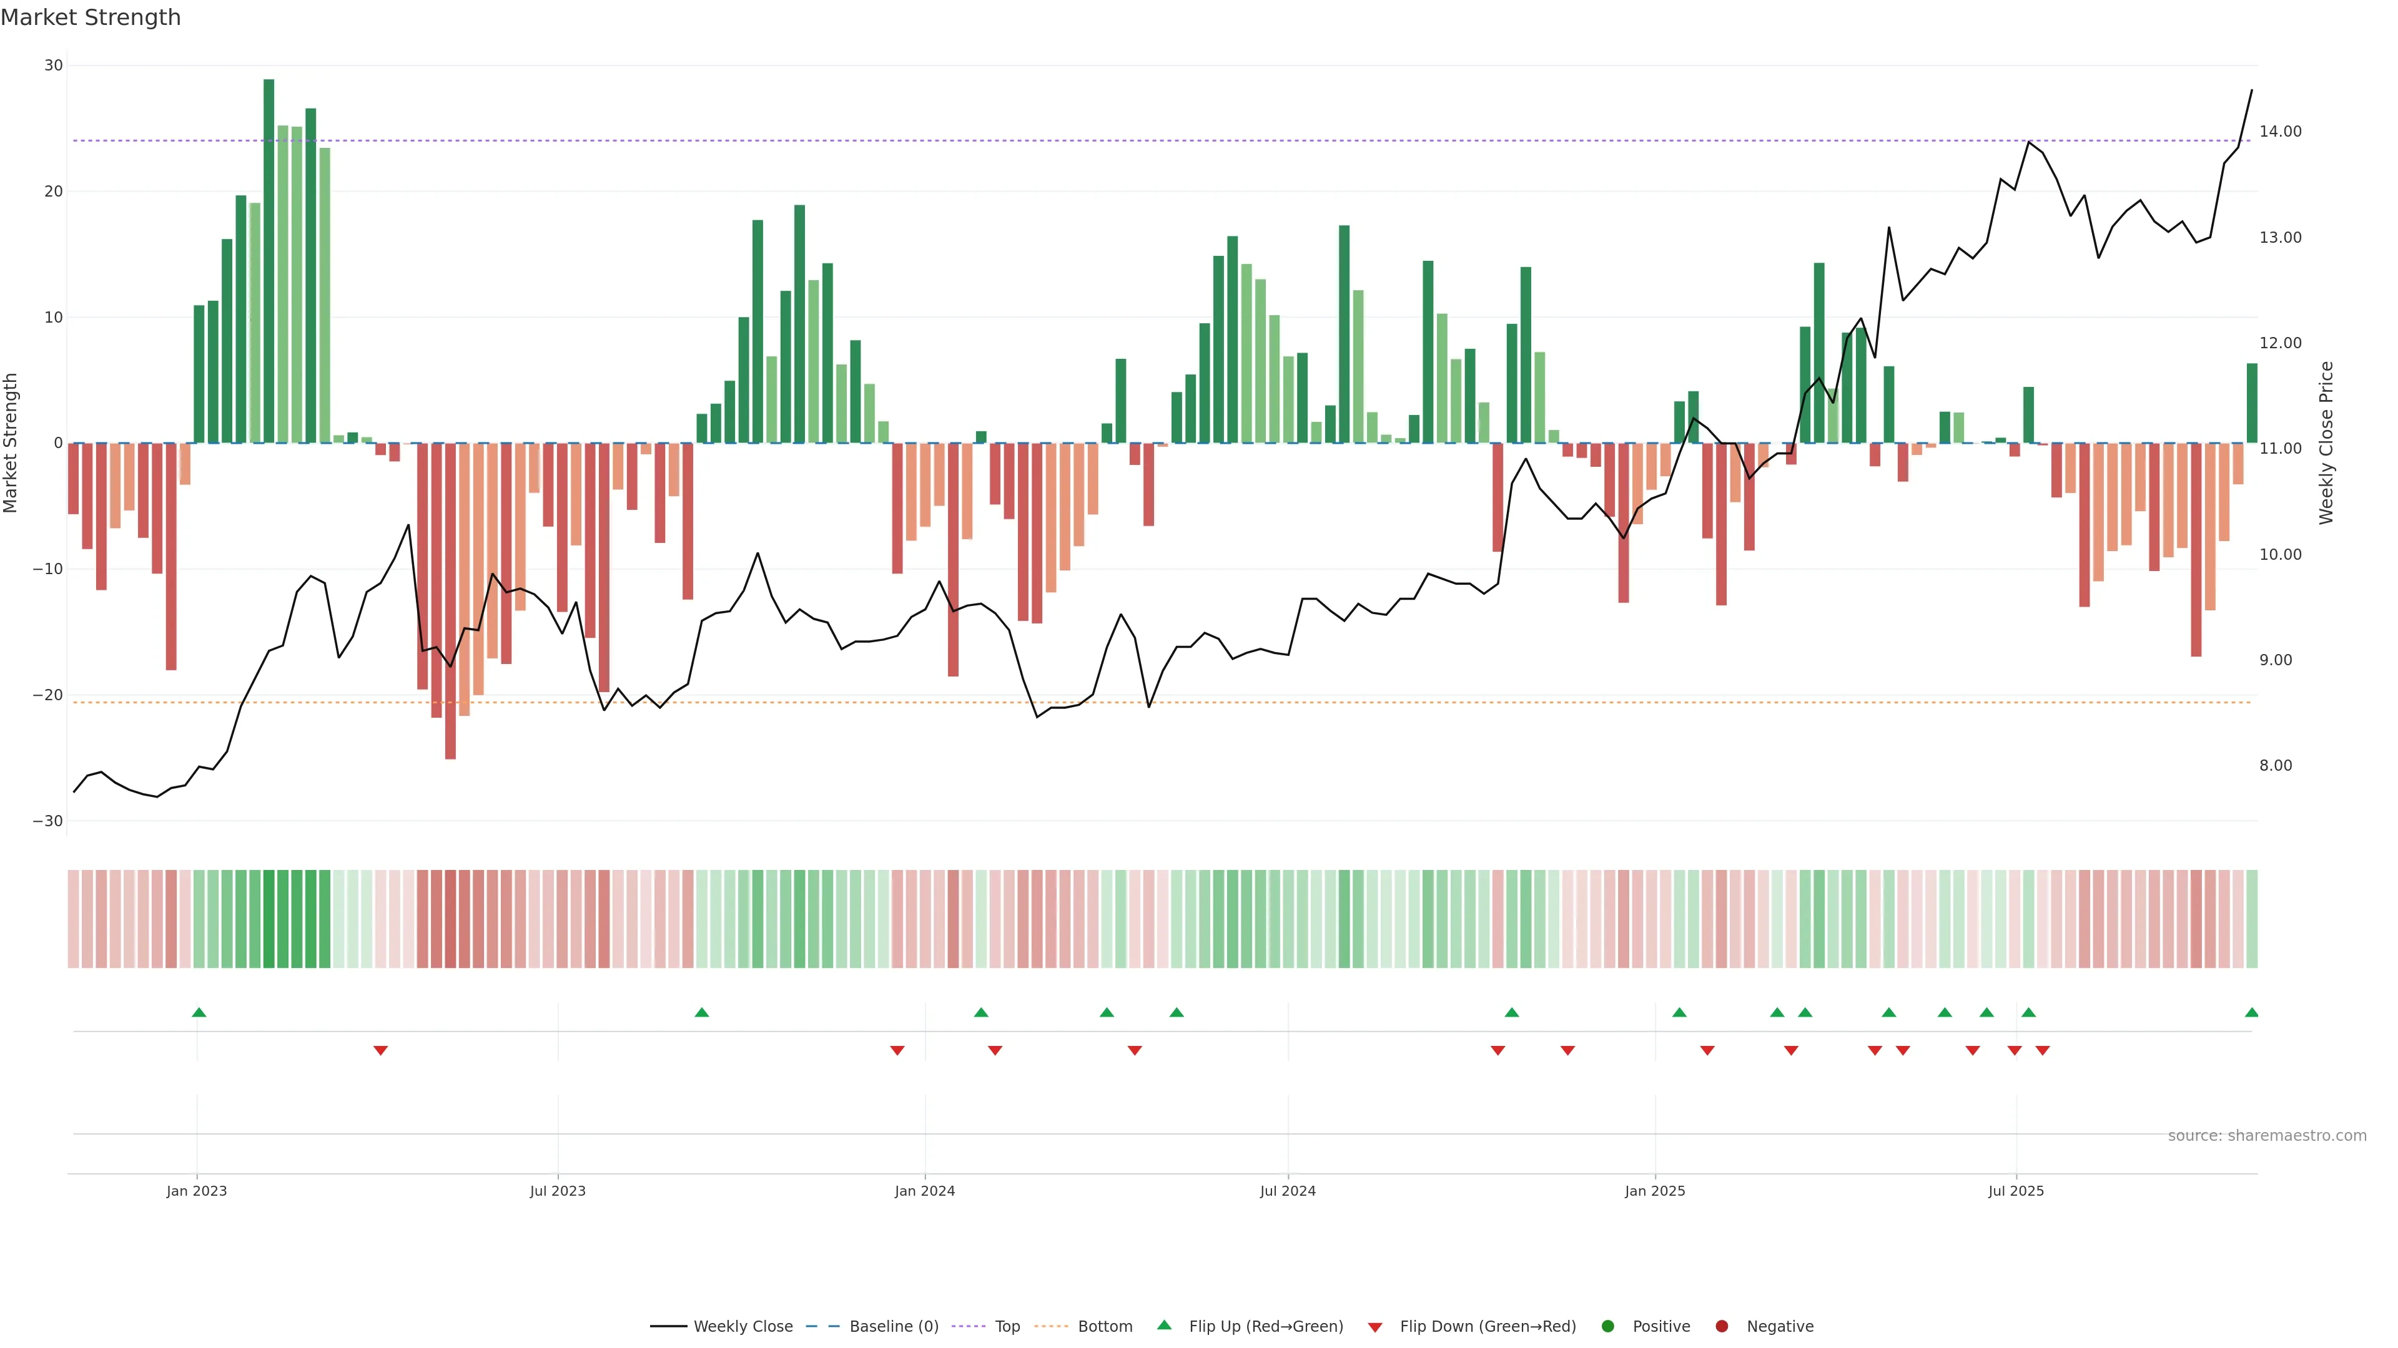Screen dimensions: 2398x1348
Task: Click the tallest green bar in early 2023
Action: 269,260
